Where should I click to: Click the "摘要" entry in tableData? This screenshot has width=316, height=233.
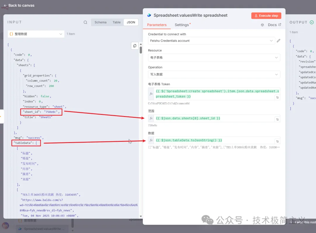pos(26,174)
